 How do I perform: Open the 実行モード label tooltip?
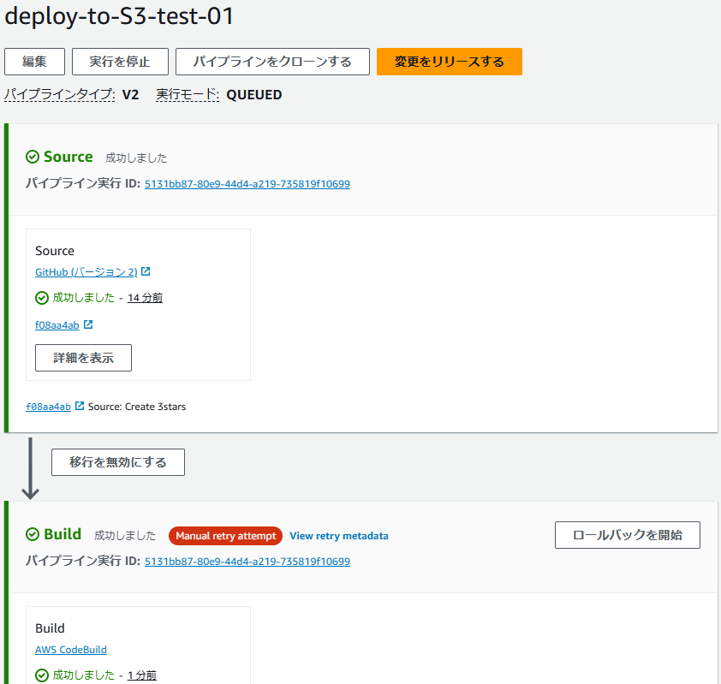pyautogui.click(x=188, y=95)
